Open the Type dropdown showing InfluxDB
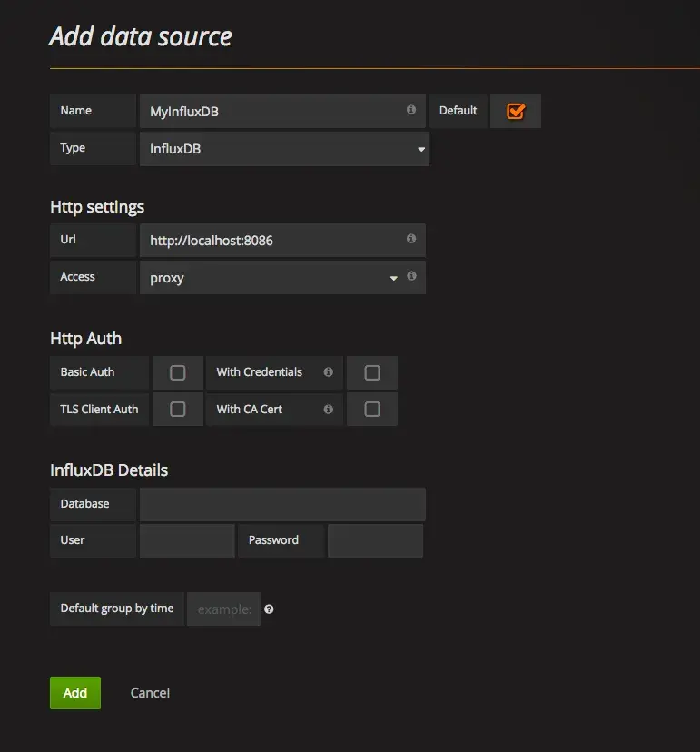This screenshot has height=752, width=700. pyautogui.click(x=284, y=149)
